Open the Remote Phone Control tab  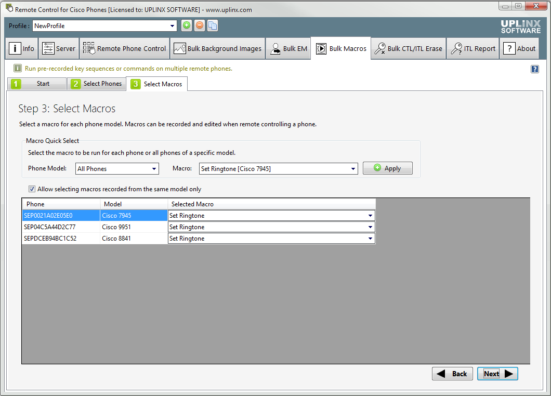pyautogui.click(x=124, y=48)
